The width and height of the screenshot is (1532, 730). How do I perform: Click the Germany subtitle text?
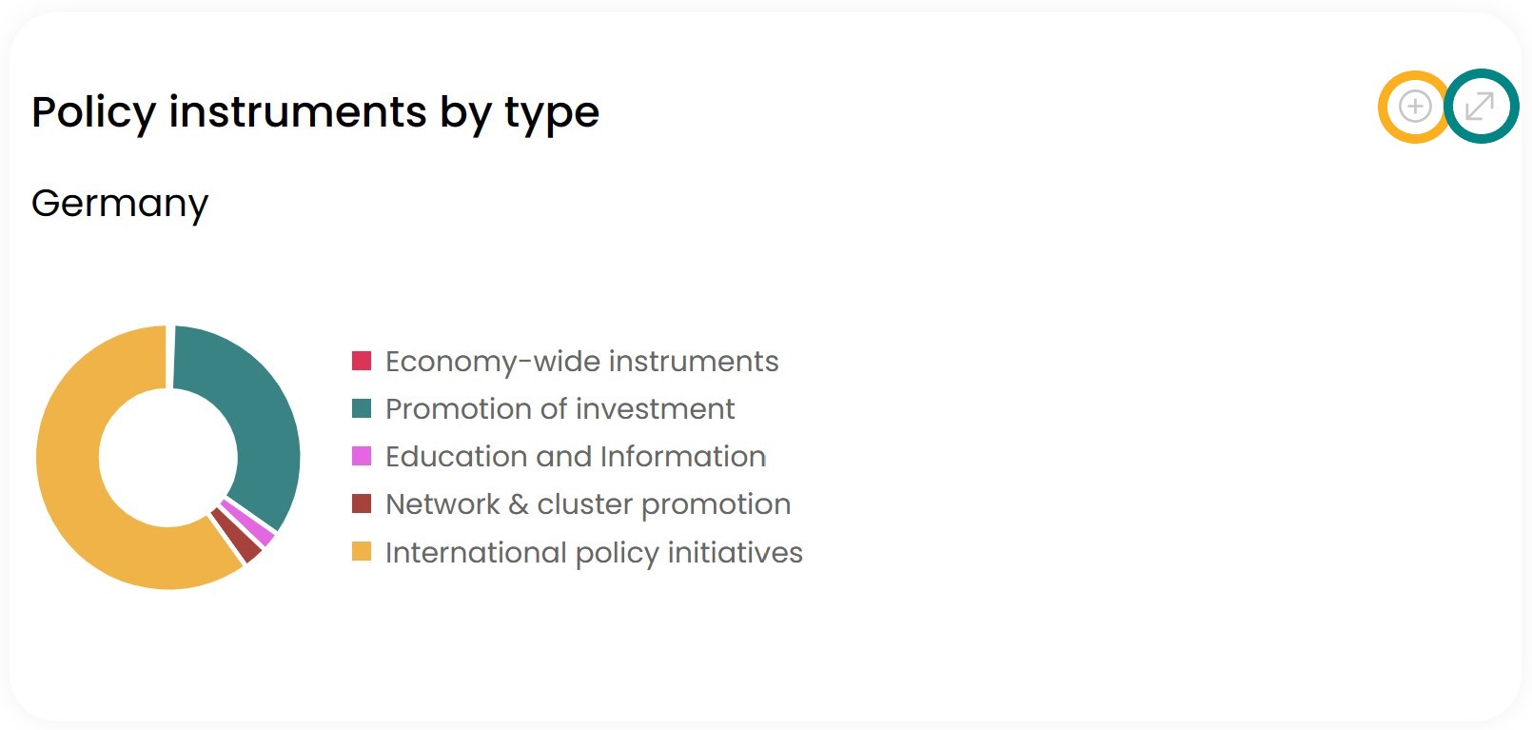click(x=120, y=204)
